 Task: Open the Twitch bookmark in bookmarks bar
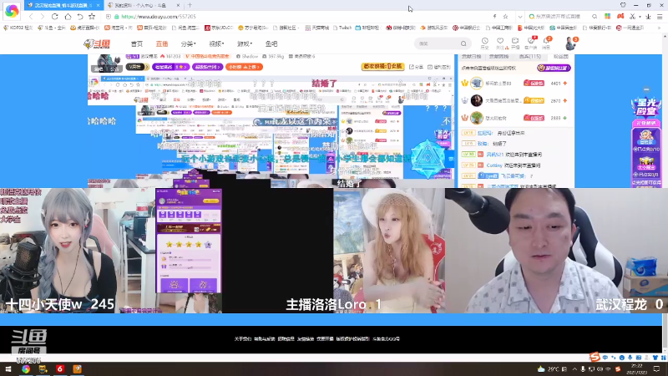tap(342, 28)
